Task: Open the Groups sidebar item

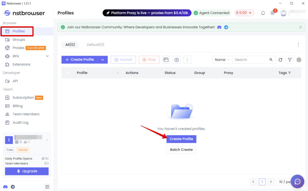Action: tap(19, 40)
